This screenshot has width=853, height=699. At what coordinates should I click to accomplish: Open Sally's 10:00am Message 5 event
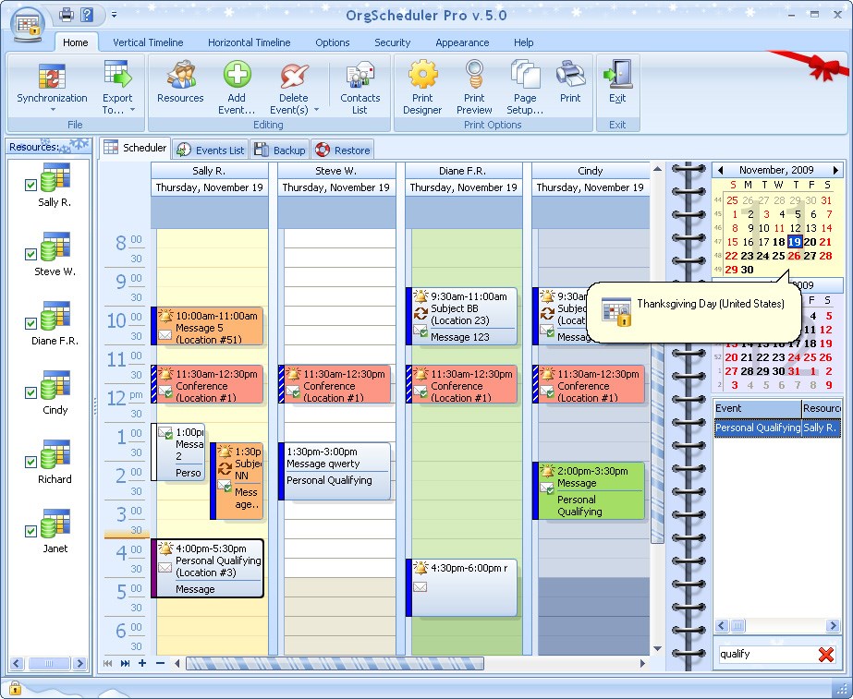pyautogui.click(x=207, y=326)
